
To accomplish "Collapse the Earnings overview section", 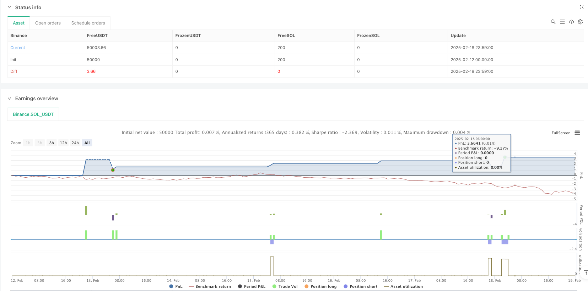I will [10, 98].
